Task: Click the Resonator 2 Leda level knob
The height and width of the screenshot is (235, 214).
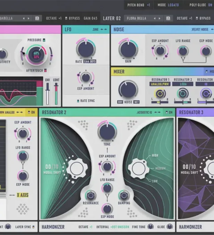Action: pyautogui.click(x=183, y=94)
